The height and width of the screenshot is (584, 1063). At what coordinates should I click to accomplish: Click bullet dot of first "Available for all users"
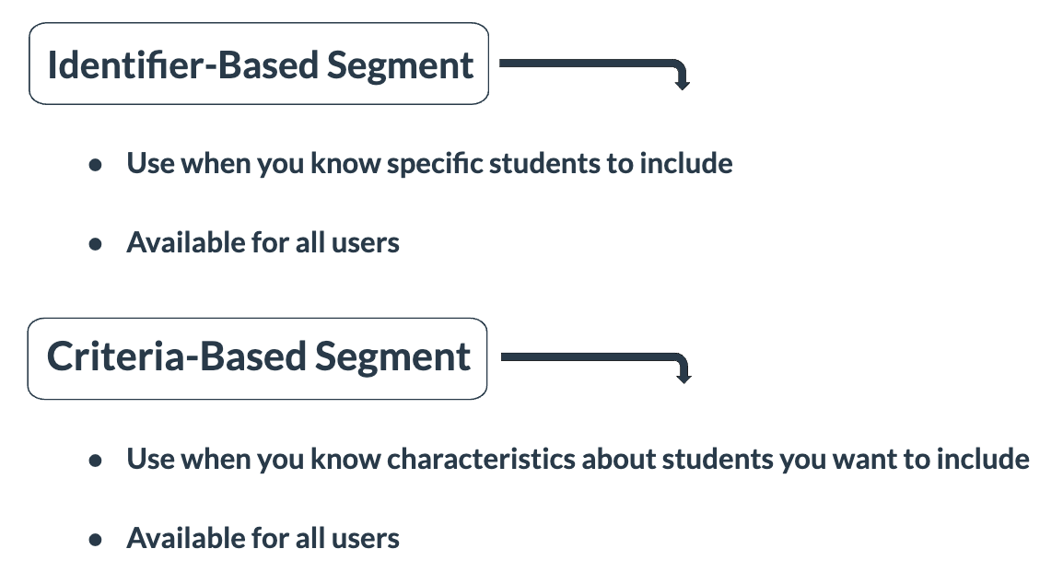(x=95, y=244)
